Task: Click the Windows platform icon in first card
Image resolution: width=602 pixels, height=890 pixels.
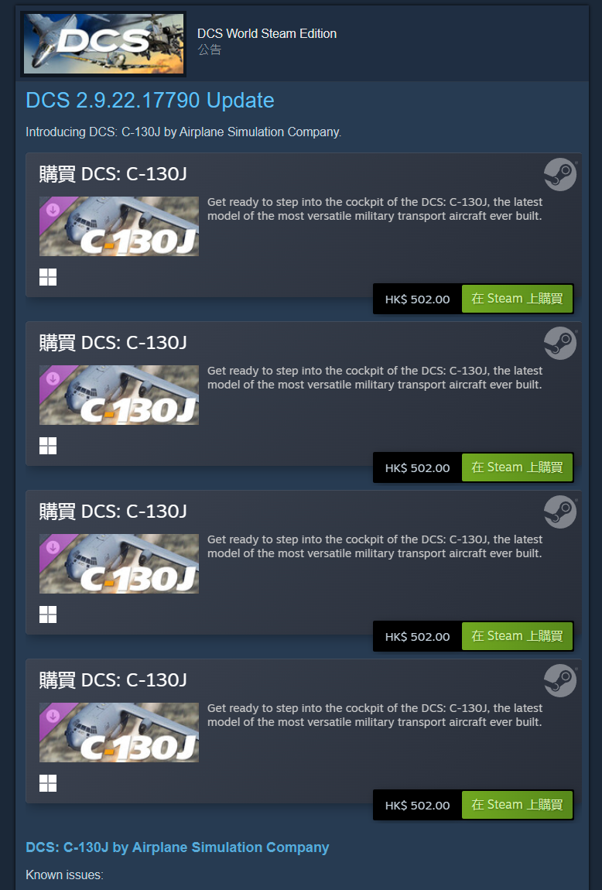Action: coord(48,277)
